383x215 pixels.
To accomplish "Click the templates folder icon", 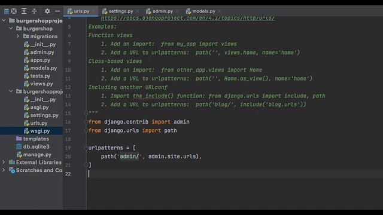I will pyautogui.click(x=19, y=139).
